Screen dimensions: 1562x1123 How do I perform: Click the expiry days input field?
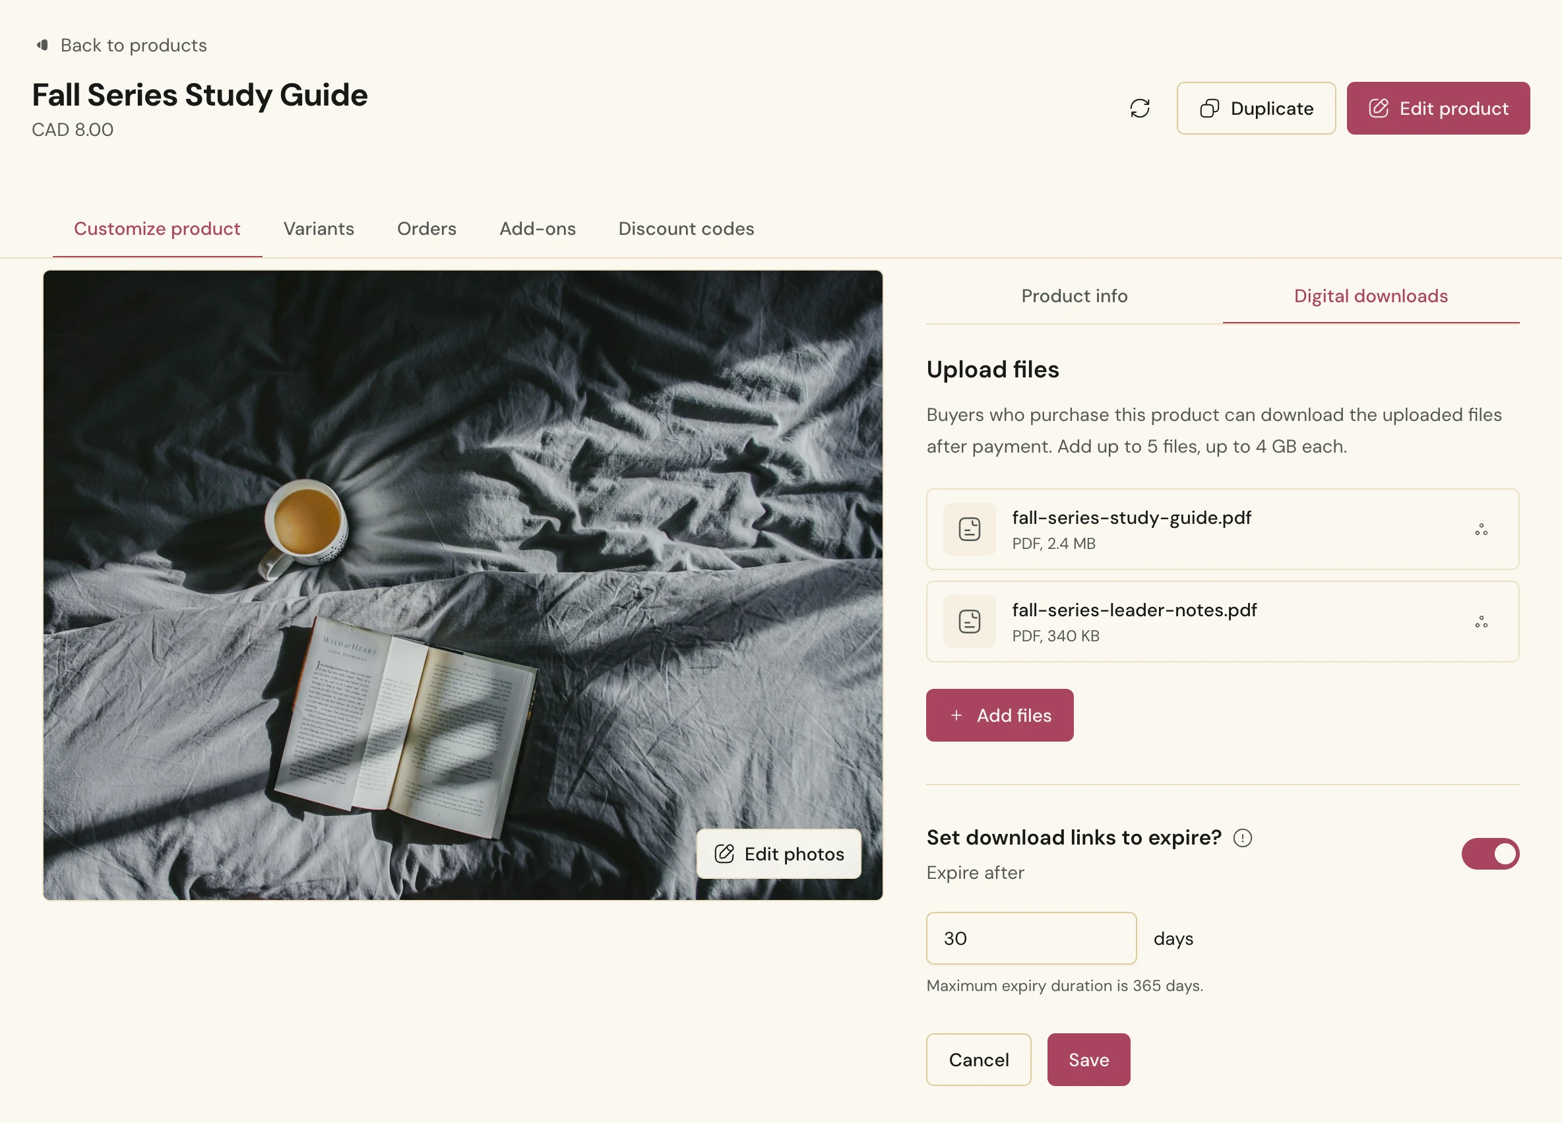1031,938
